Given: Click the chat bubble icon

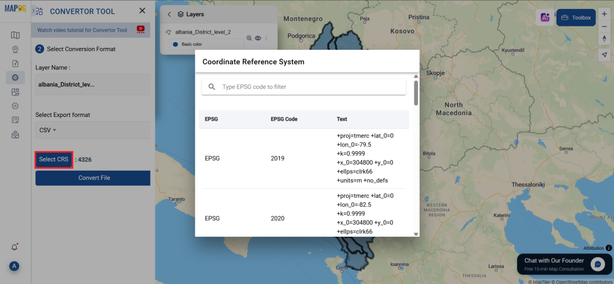Looking at the screenshot, I should click(598, 264).
